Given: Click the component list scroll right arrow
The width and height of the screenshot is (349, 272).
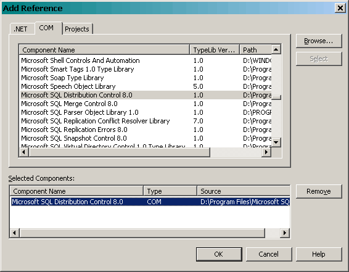Looking at the screenshot, I should point(266,152).
